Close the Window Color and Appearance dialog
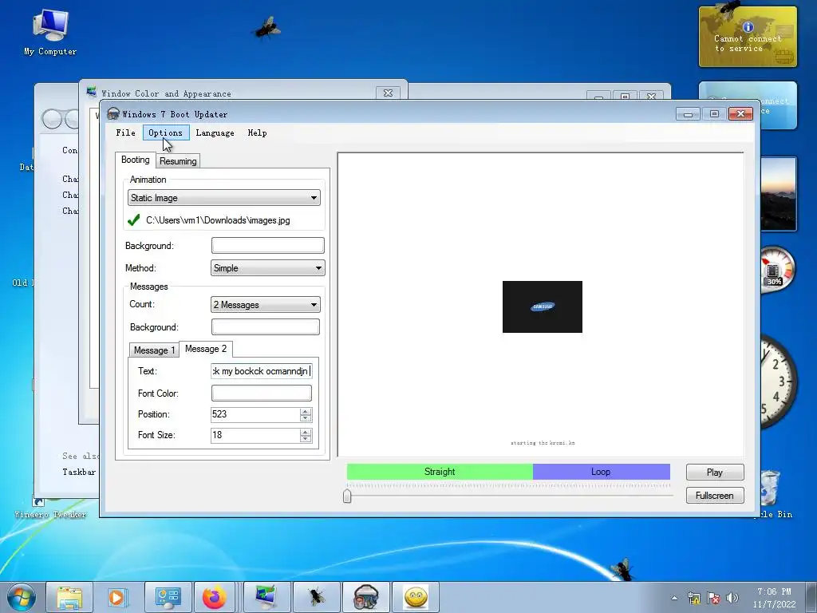The height and width of the screenshot is (613, 817). (x=389, y=93)
